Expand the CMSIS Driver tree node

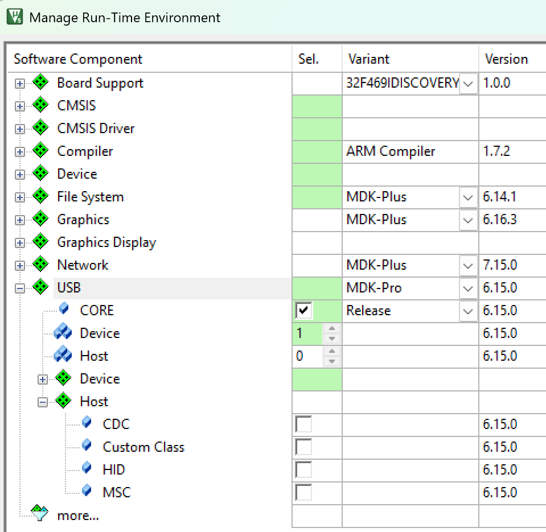point(20,129)
